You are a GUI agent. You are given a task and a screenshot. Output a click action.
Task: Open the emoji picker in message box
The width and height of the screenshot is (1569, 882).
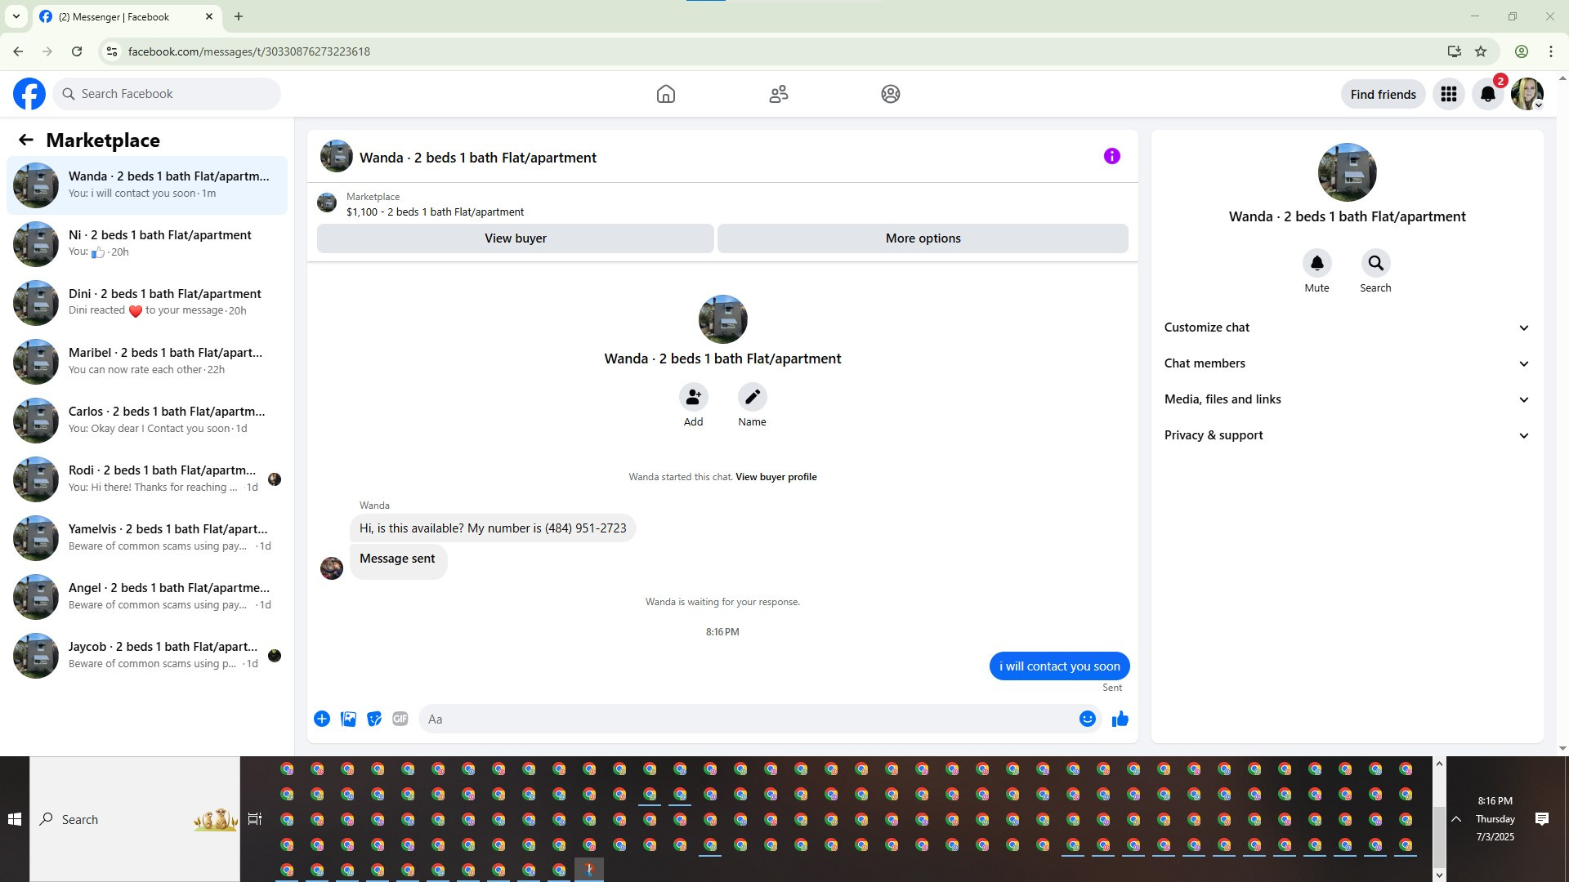click(1087, 719)
